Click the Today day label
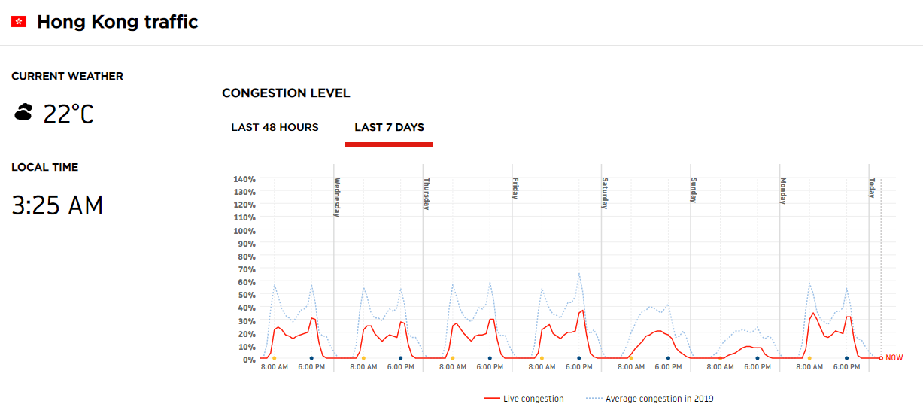The height and width of the screenshot is (416, 923). (873, 187)
